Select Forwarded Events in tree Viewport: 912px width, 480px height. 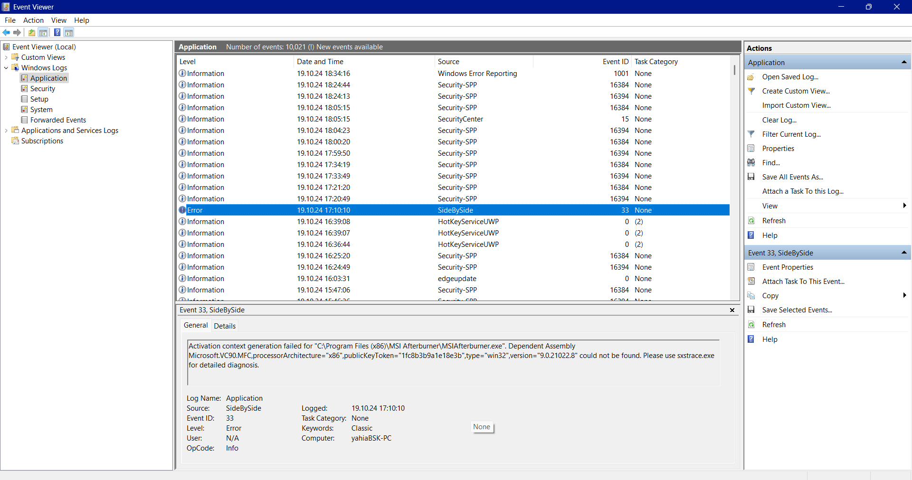pos(58,120)
